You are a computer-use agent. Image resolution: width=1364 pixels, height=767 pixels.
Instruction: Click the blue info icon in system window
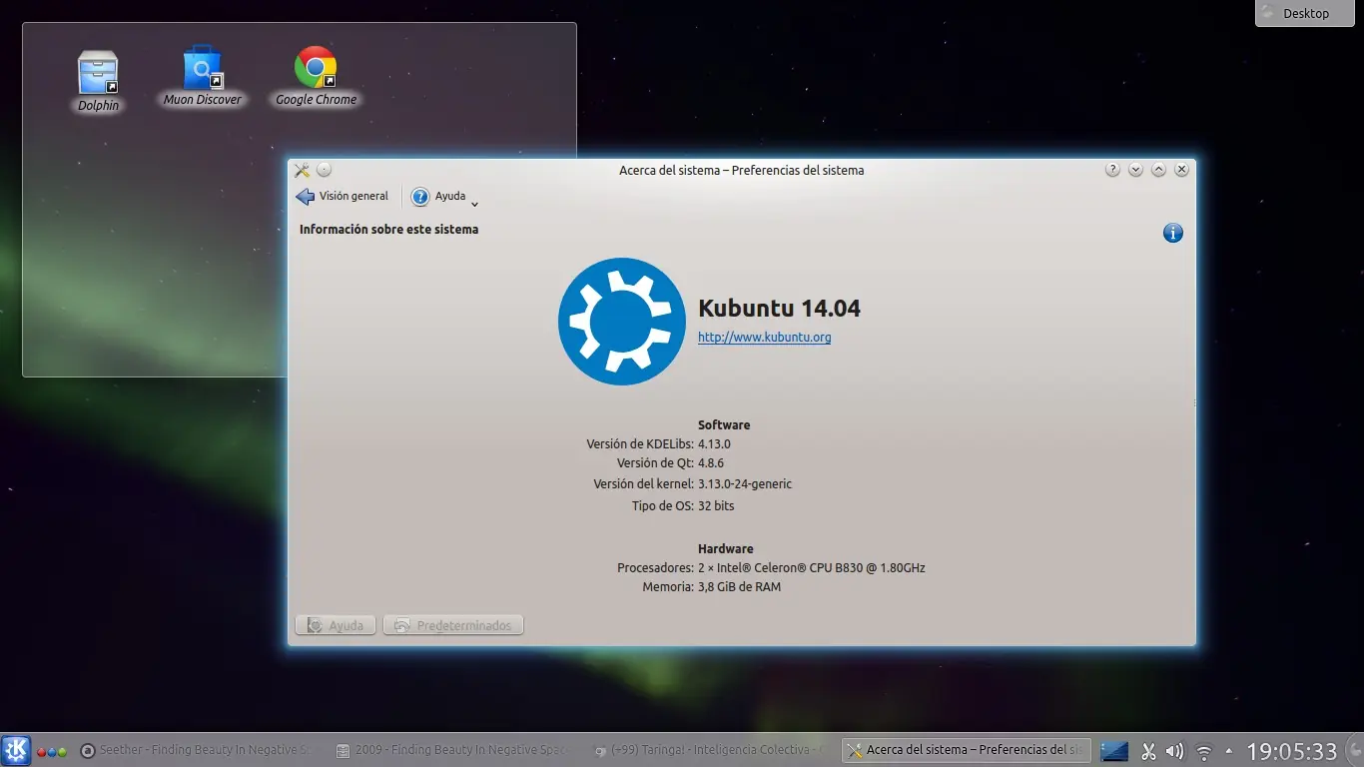1173,233
